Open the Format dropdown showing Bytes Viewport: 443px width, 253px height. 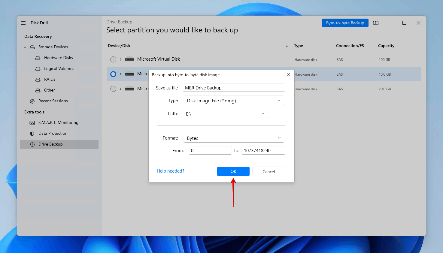(234, 138)
